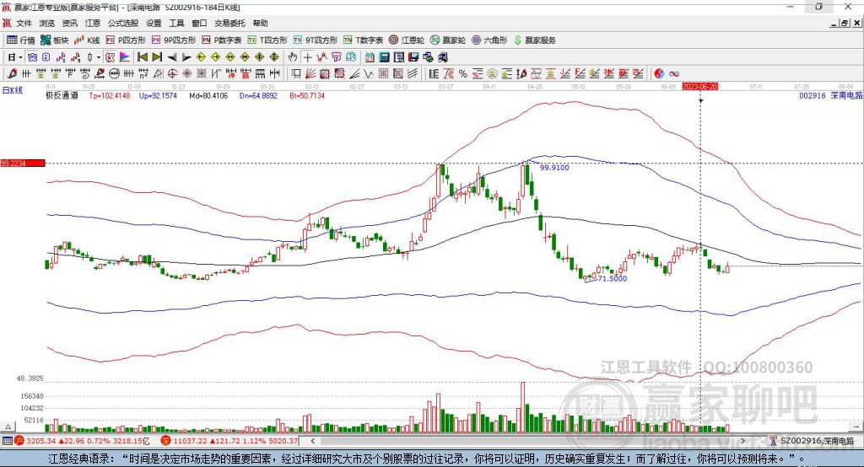
Task: Open the T数字表 tool
Action: 363,40
